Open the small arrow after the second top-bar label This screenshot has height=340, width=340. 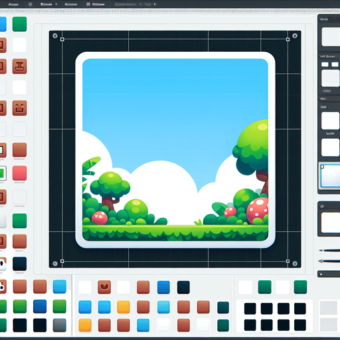pyautogui.click(x=56, y=4)
